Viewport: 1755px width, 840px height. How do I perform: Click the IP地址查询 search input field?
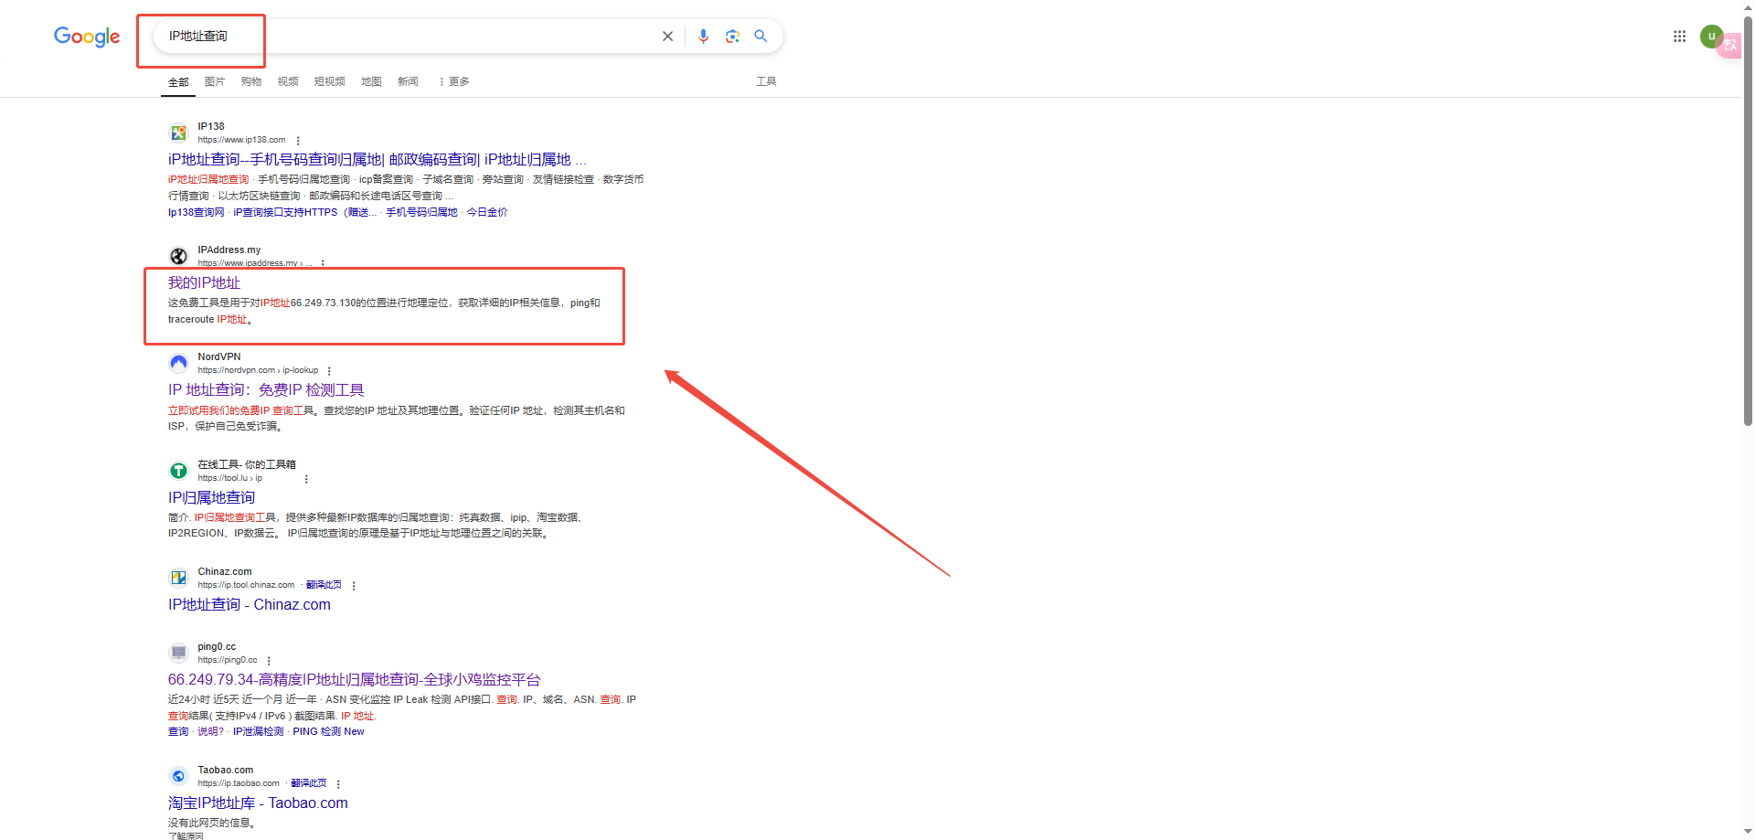point(411,37)
